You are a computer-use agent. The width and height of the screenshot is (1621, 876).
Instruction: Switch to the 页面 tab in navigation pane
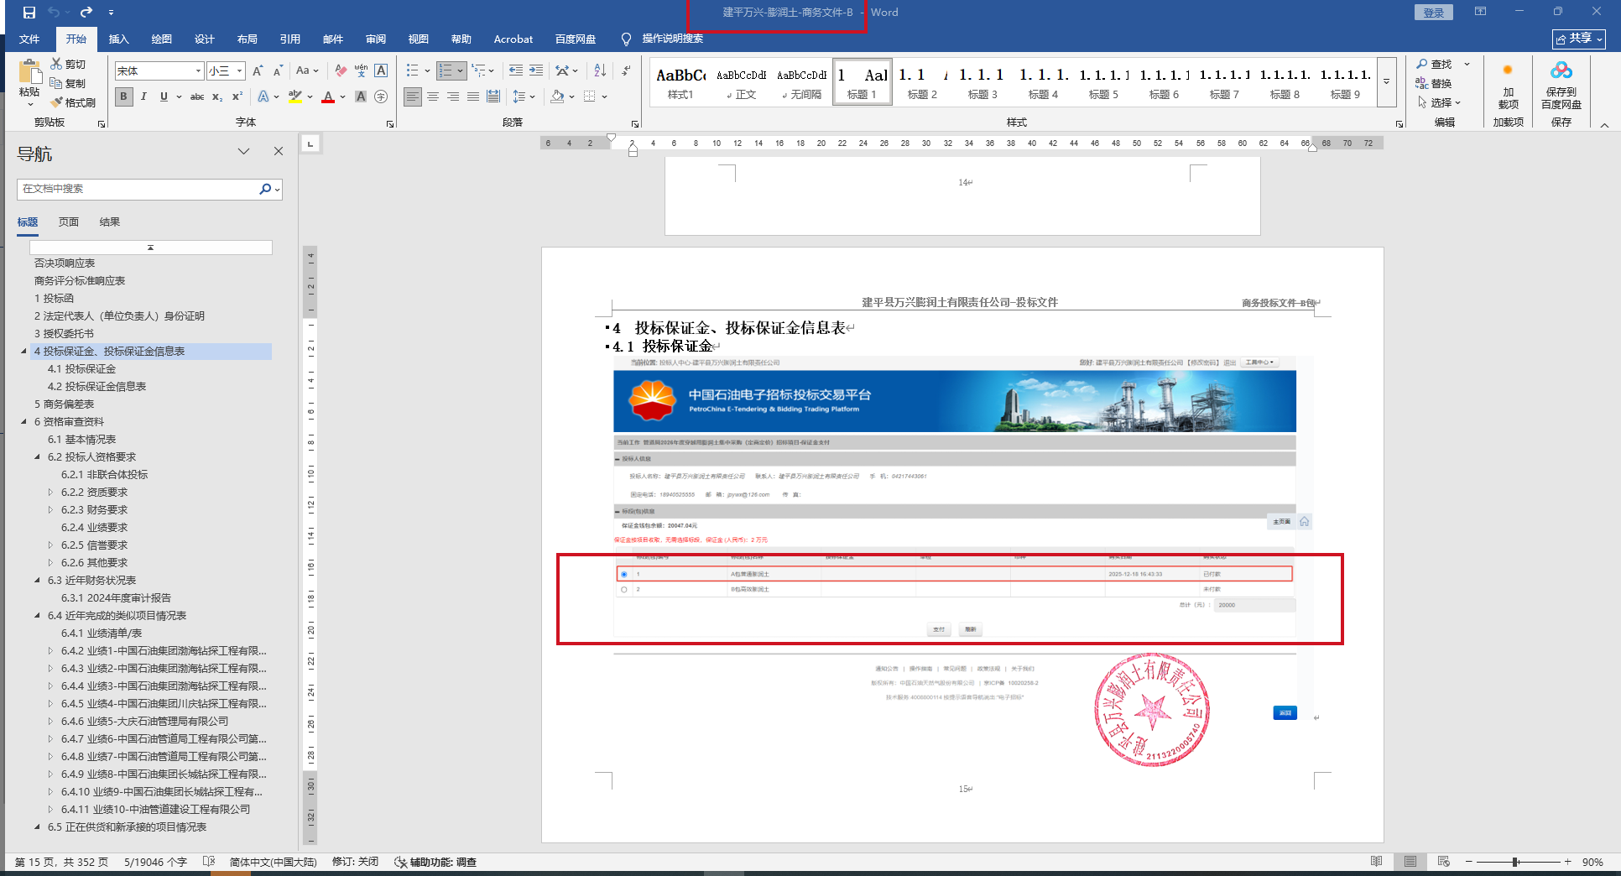click(69, 222)
